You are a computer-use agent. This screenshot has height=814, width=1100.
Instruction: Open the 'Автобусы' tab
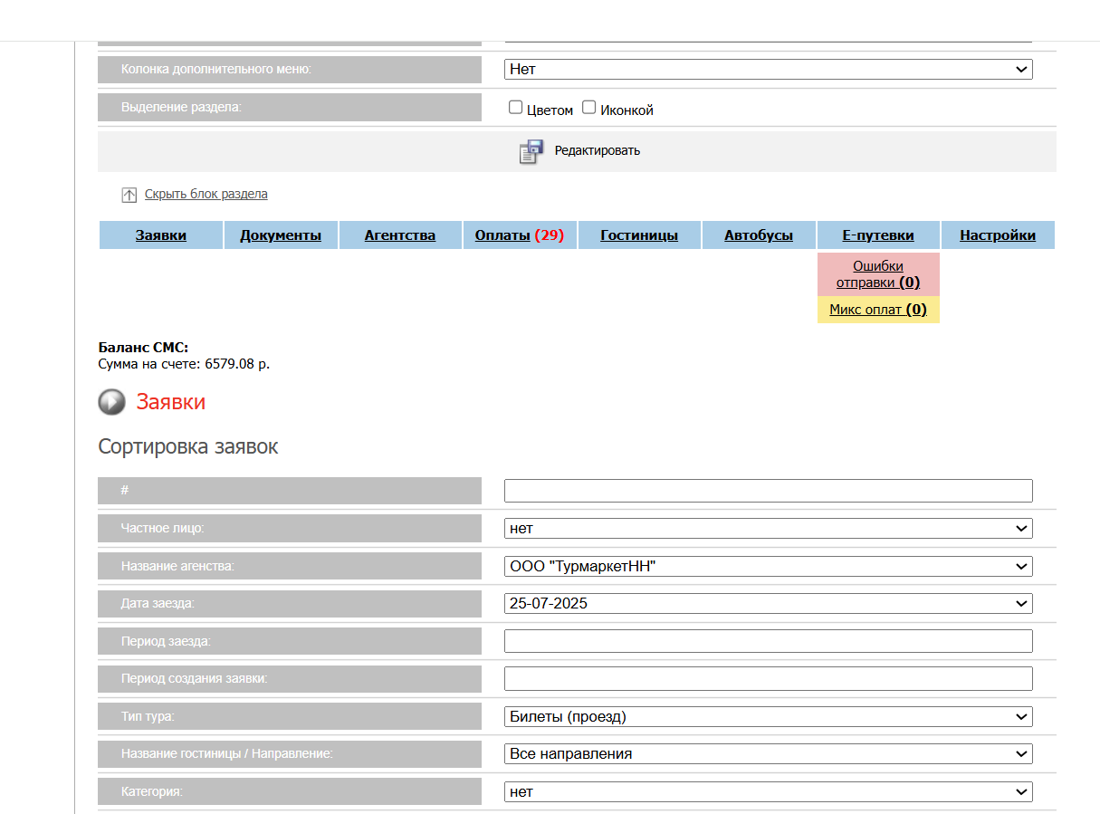click(759, 235)
